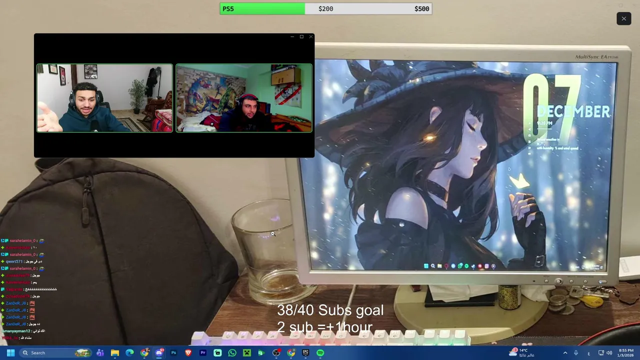Show hidden system tray icons
Image resolution: width=640 pixels, height=360 pixels.
click(x=565, y=353)
